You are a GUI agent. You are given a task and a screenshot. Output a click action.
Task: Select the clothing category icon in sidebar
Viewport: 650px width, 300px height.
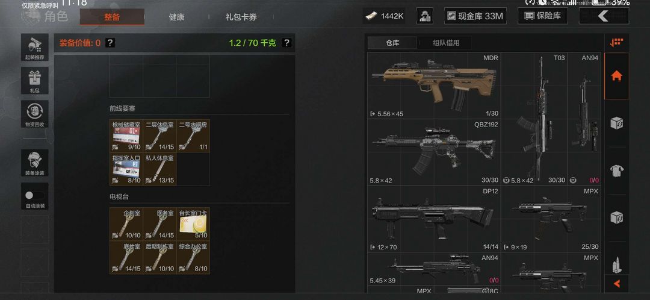click(x=616, y=170)
